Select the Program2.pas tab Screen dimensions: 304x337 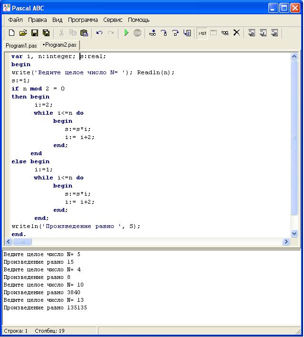[x=59, y=45]
